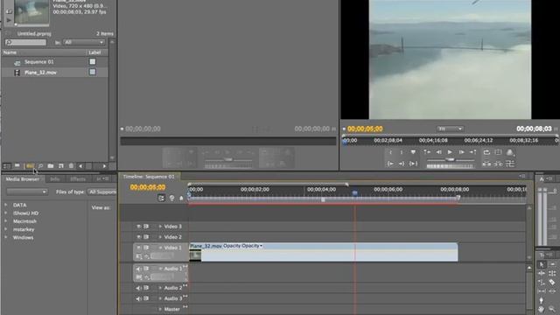Toggle Snap in the Timeline
This screenshot has height=315, width=560.
click(161, 198)
